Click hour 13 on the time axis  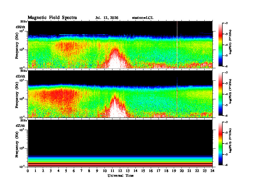[128, 171]
